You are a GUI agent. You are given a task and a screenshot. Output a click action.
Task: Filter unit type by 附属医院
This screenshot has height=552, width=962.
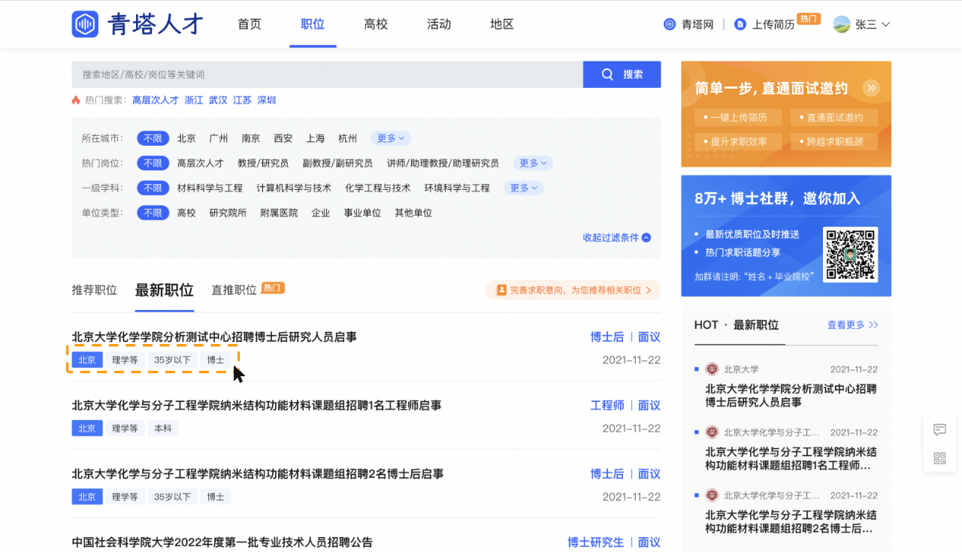(x=279, y=213)
